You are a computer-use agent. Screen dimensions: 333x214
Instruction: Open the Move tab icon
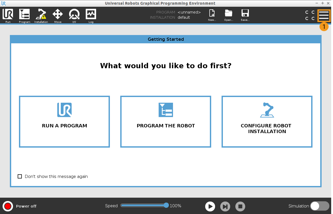click(x=58, y=15)
